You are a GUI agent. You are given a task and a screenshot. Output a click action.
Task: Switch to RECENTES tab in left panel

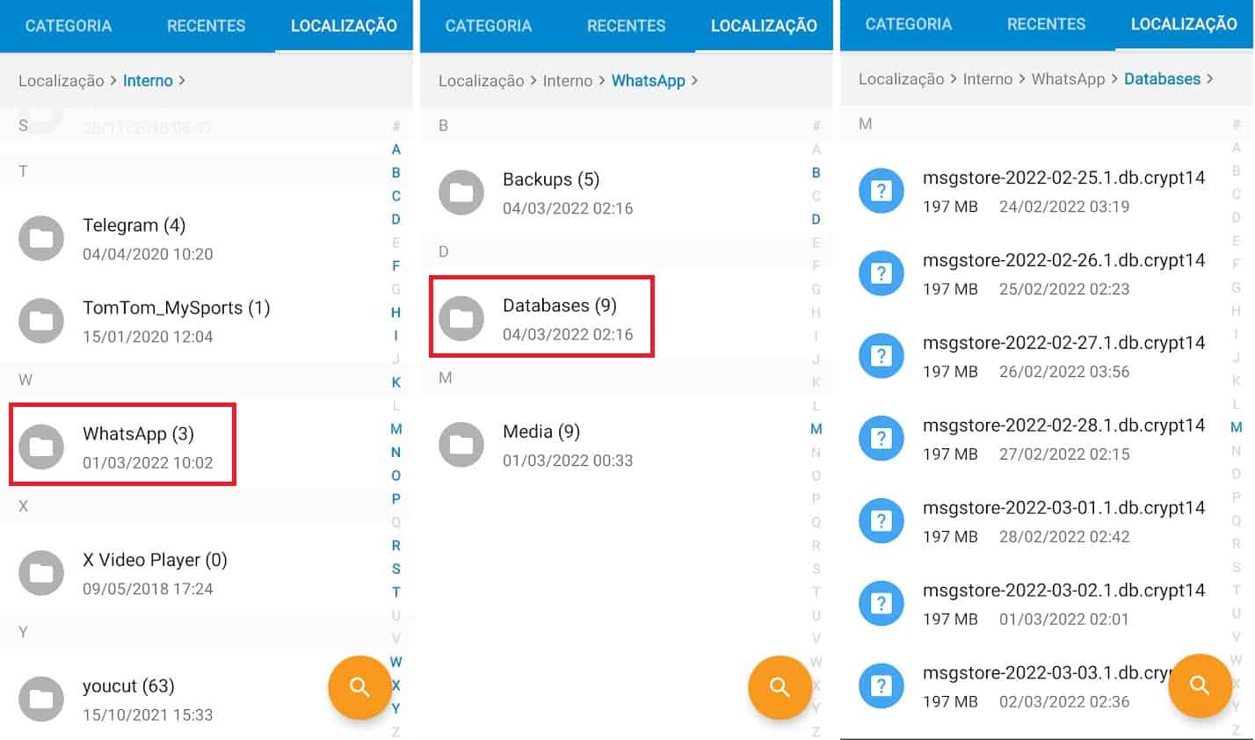click(207, 25)
